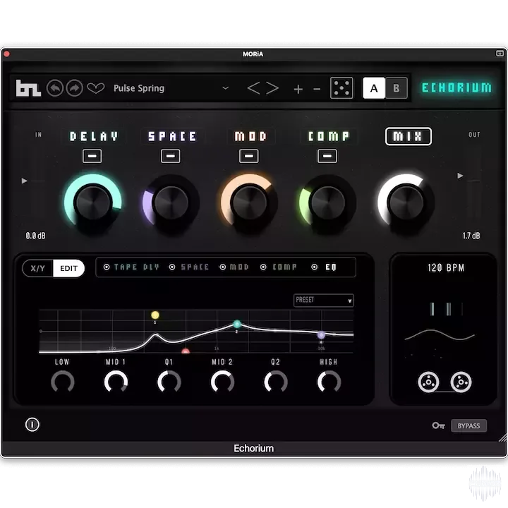Click the left tape reel icon

click(428, 382)
